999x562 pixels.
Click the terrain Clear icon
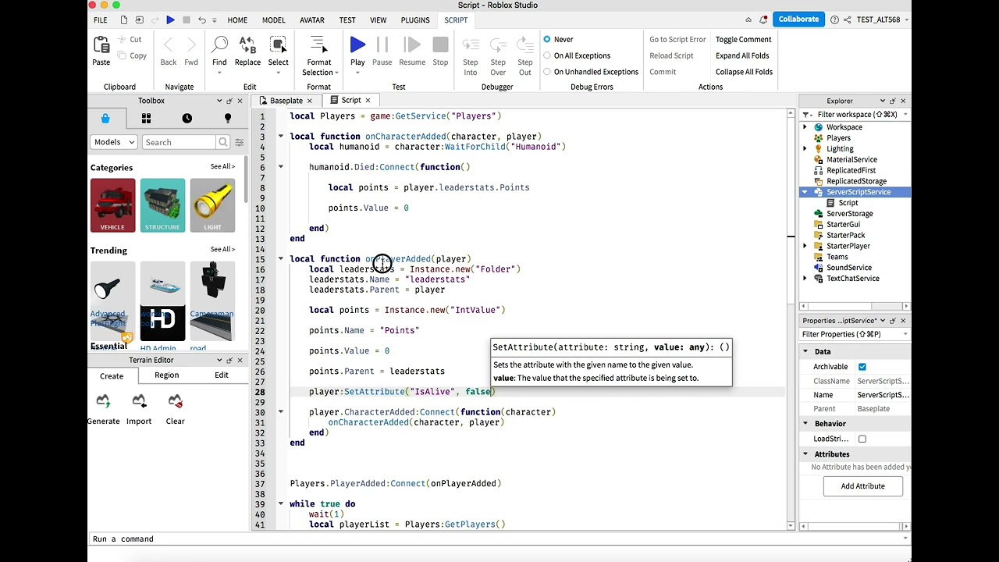click(x=175, y=401)
